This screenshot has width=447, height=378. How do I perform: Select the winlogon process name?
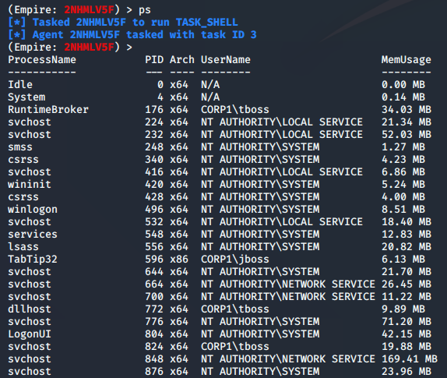pos(33,210)
